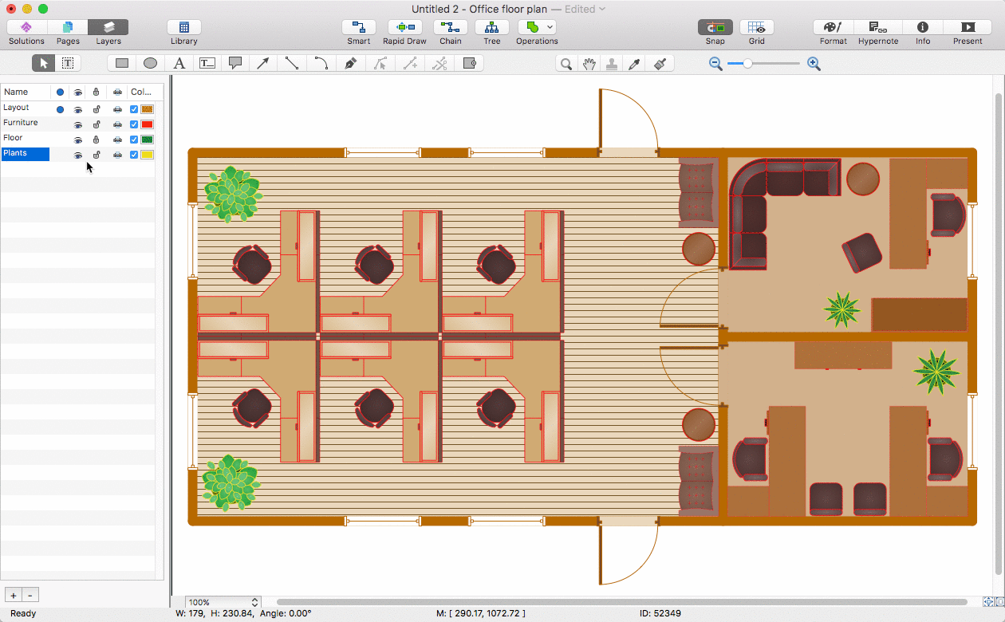Image resolution: width=1005 pixels, height=622 pixels.
Task: Activate the Hand pan tool
Action: tap(589, 64)
